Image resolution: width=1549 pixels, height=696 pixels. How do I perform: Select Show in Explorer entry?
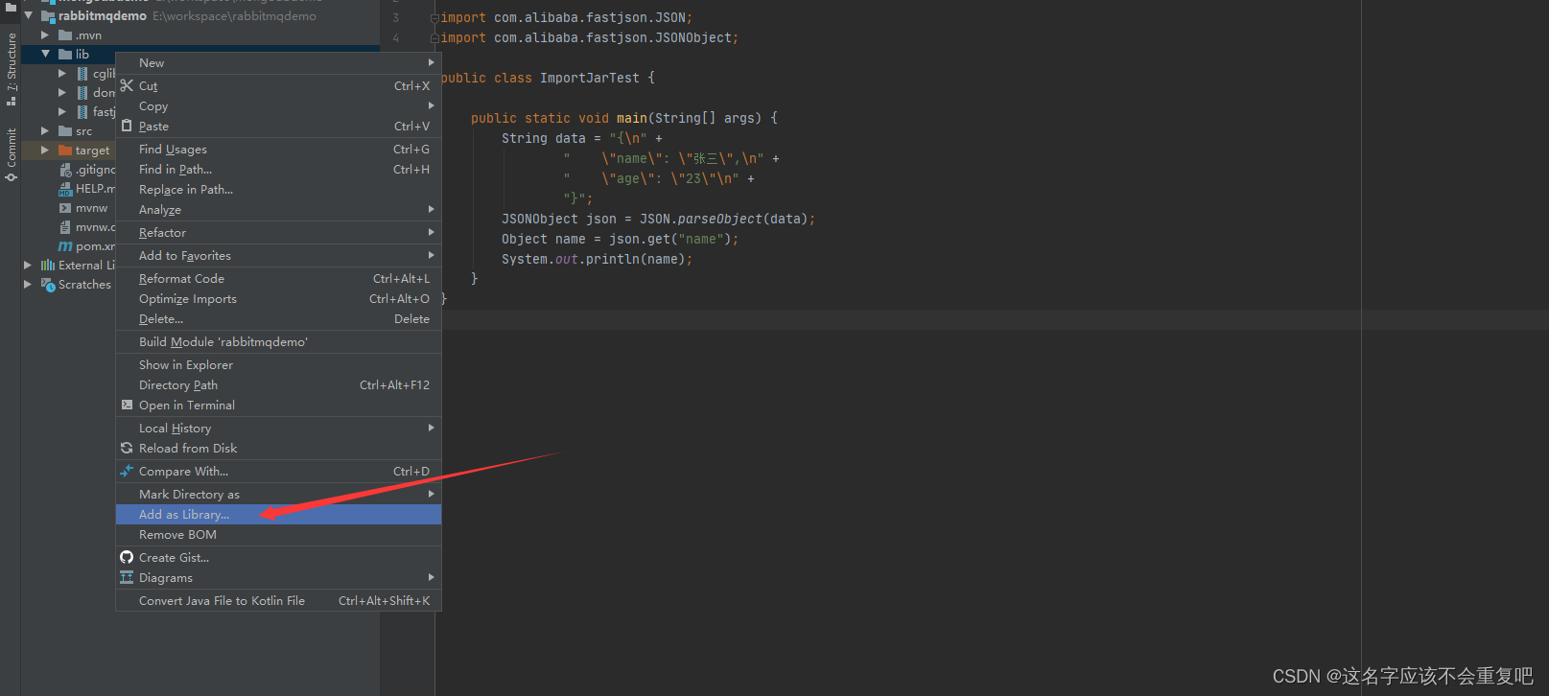(278, 364)
